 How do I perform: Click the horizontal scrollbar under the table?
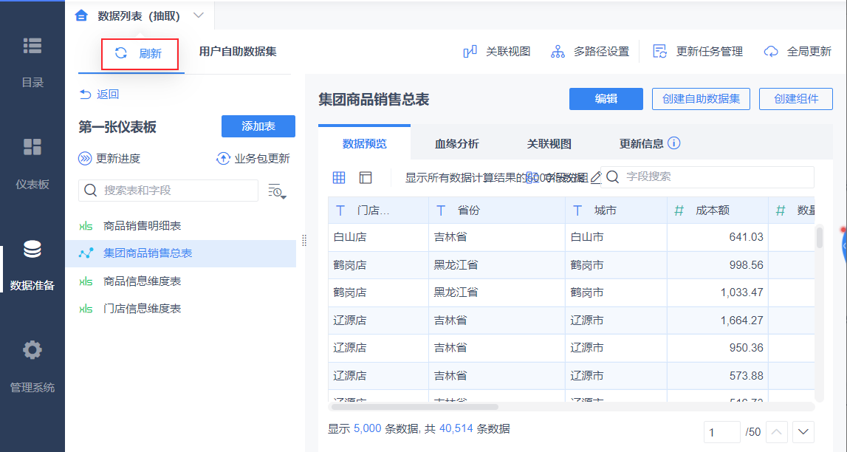click(414, 407)
